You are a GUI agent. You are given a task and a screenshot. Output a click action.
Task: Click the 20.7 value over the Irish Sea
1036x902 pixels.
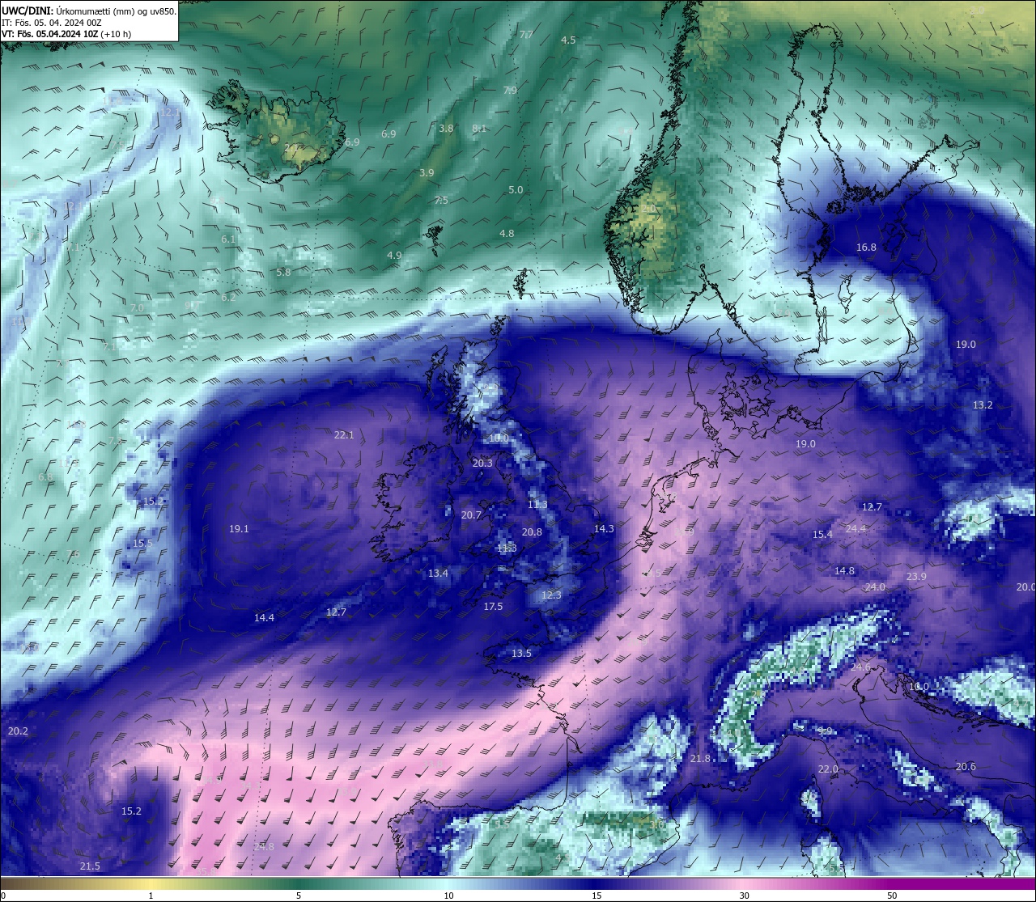(x=471, y=515)
